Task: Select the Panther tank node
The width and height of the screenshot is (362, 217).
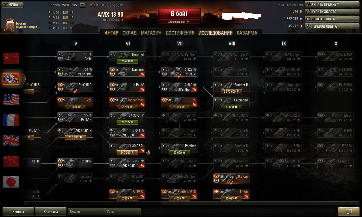Action: click(x=179, y=148)
